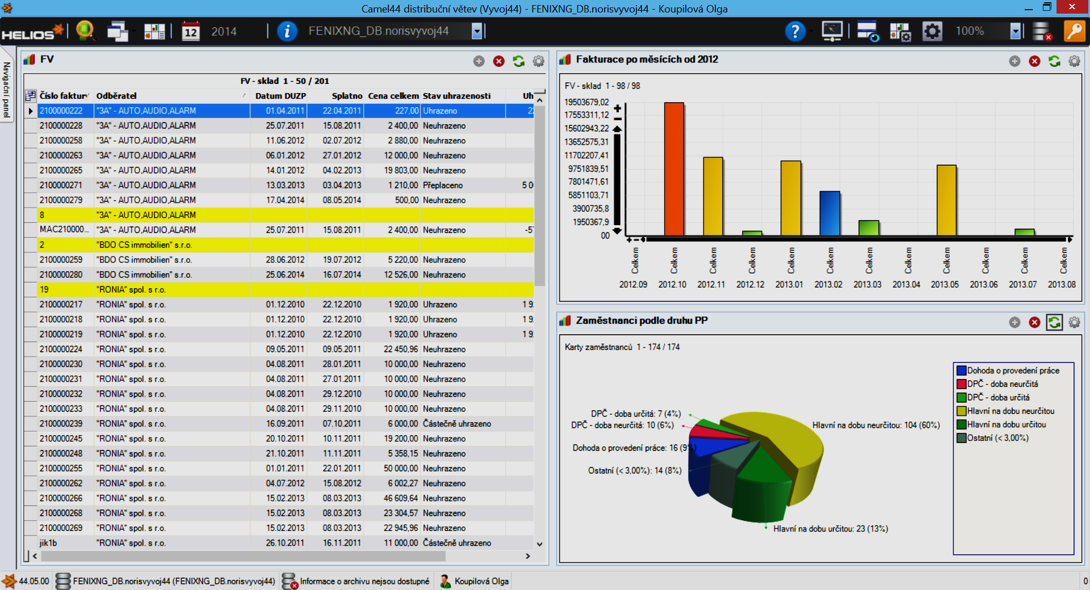
Task: Open dashboard settings icon with small gear
Action: 900,31
